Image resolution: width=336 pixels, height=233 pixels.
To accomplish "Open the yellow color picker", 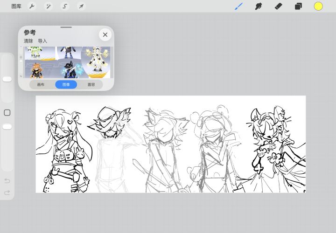I will (318, 6).
